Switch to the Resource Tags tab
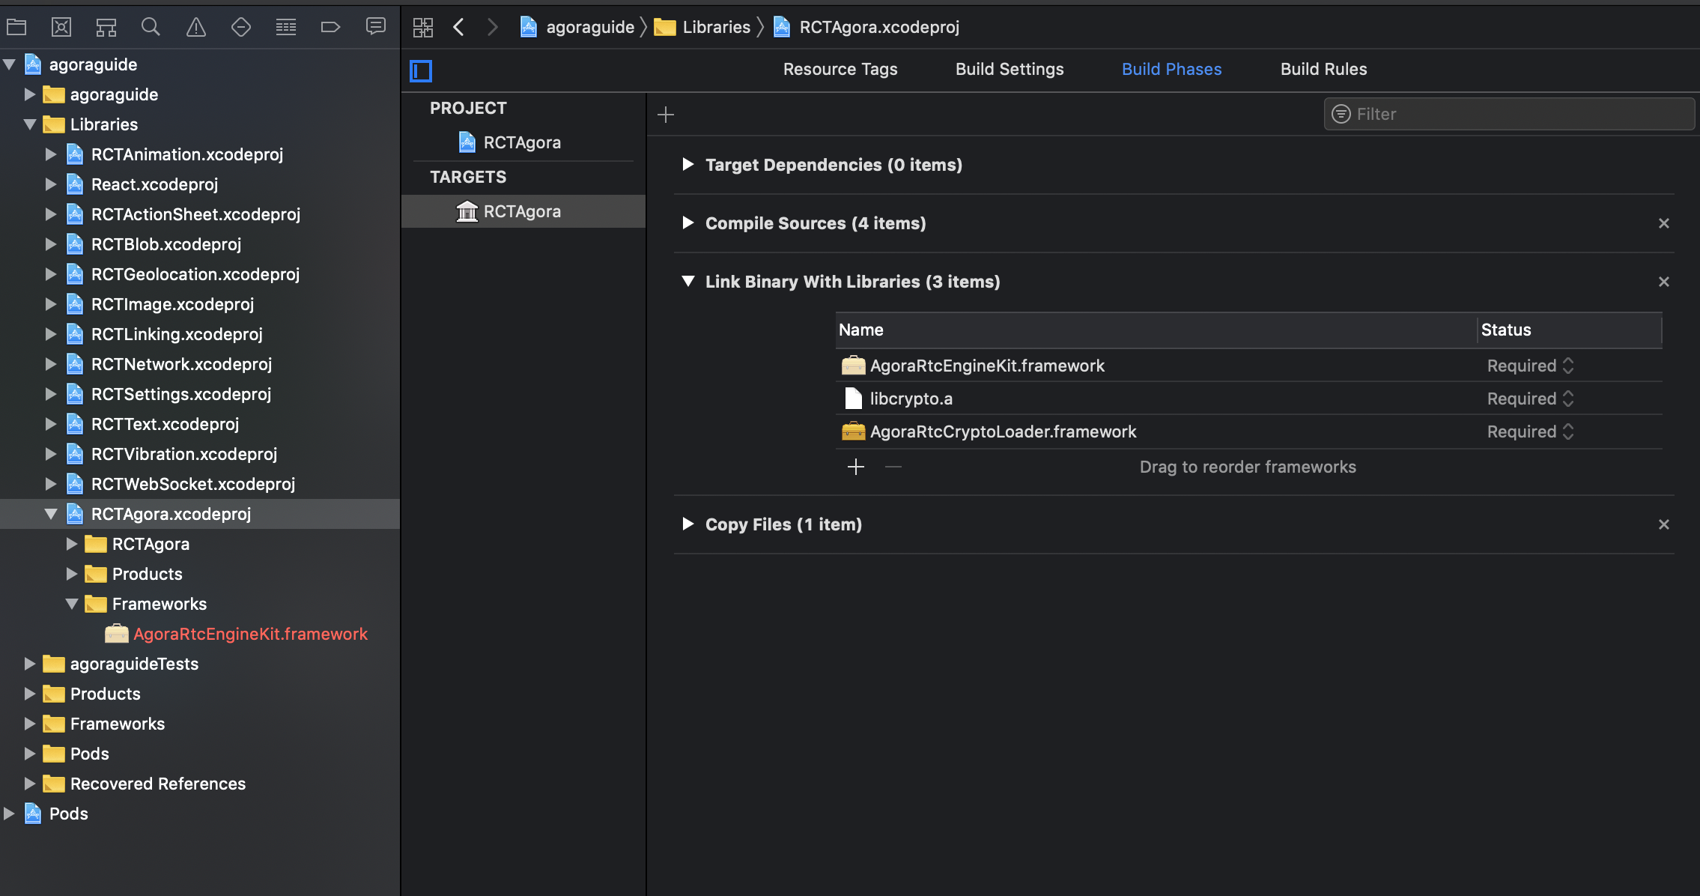 [840, 69]
